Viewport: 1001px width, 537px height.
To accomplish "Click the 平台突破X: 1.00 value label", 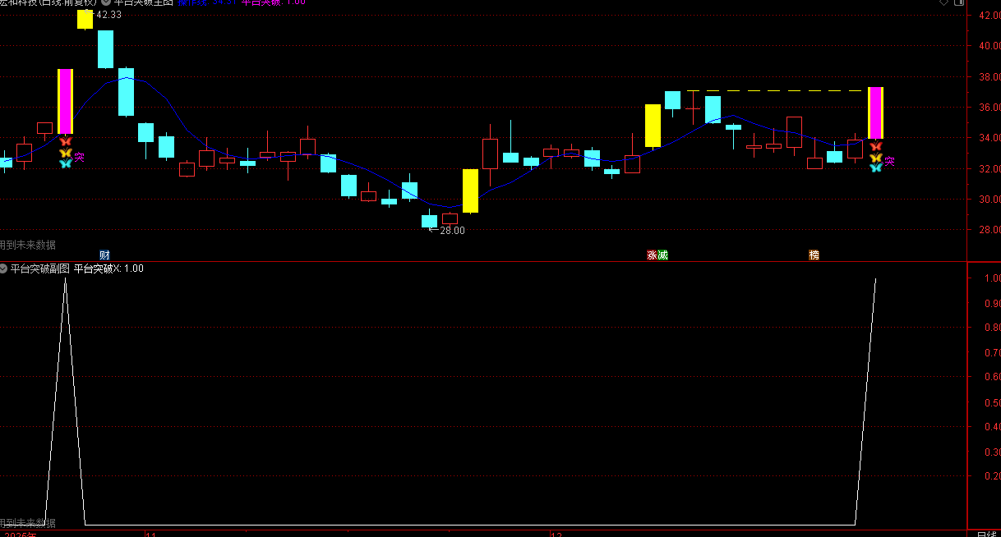I will (x=108, y=268).
